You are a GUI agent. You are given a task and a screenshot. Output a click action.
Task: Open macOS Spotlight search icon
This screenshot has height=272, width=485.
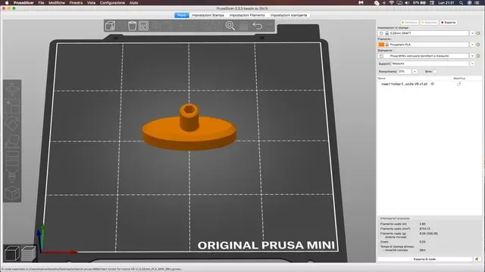coord(461,3)
